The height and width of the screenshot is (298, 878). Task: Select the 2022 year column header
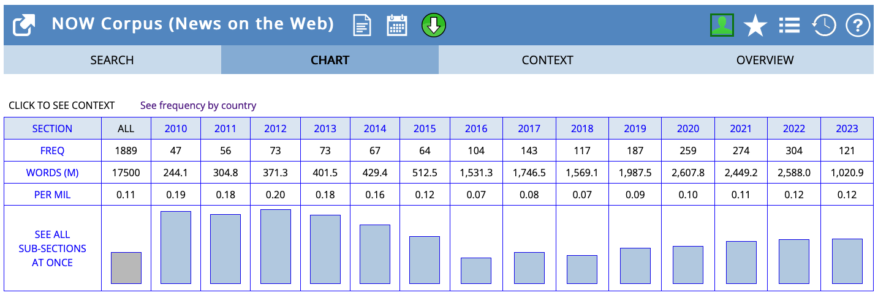(x=794, y=129)
